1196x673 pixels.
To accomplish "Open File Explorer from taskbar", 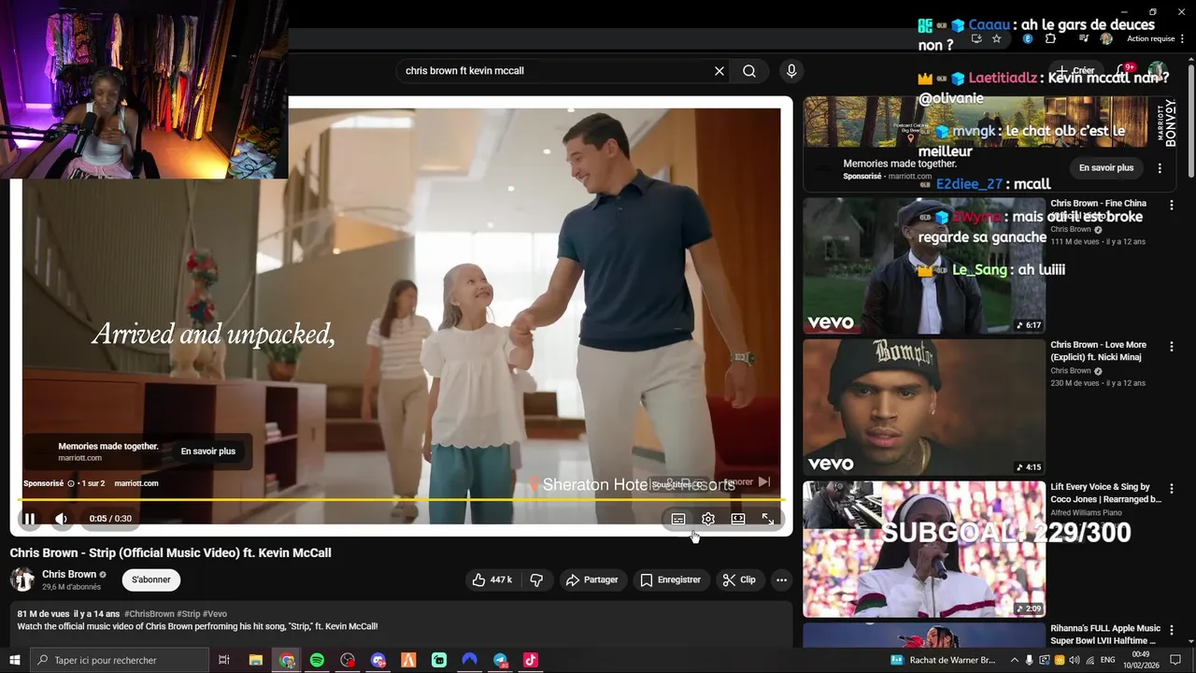I will [255, 660].
